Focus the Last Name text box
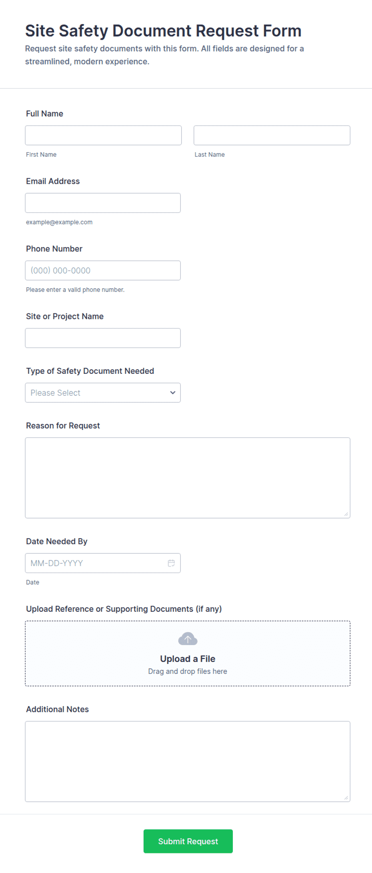This screenshot has width=372, height=873. (x=272, y=135)
